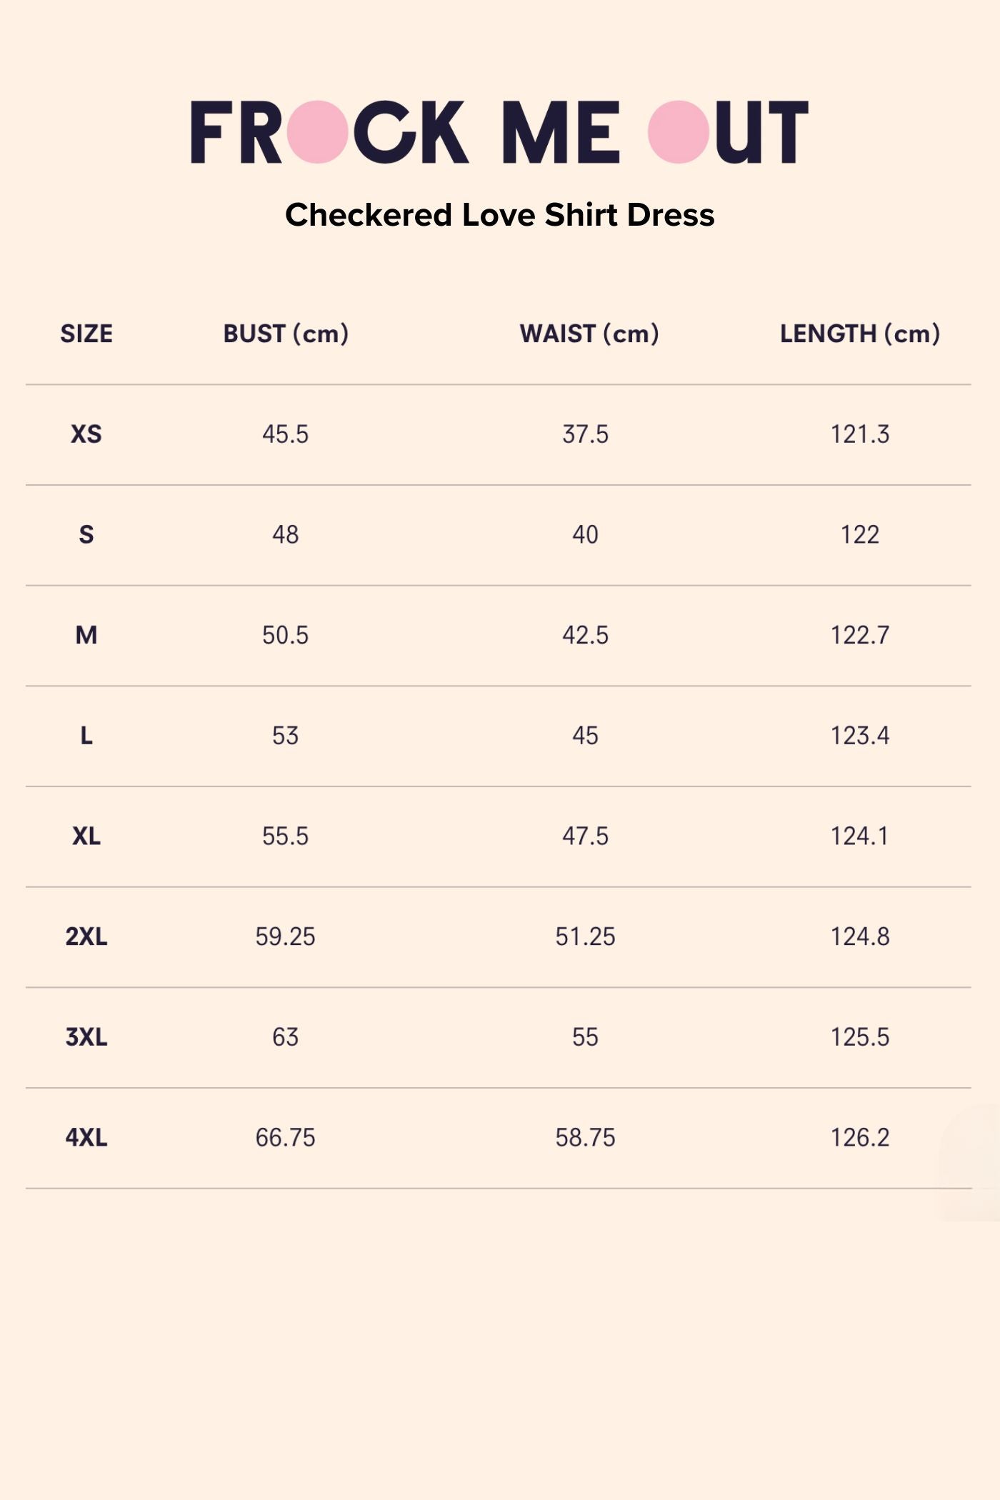Viewport: 1000px width, 1500px height.
Task: Click the LENGTH (cm) column header
Action: click(860, 334)
